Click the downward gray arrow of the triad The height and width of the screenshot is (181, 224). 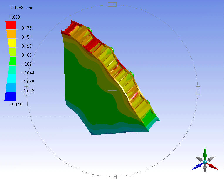point(205,169)
